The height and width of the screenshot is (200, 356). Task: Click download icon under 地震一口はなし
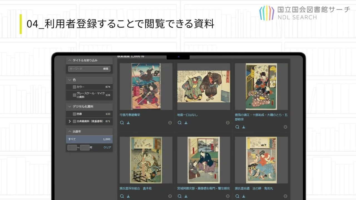click(186, 123)
